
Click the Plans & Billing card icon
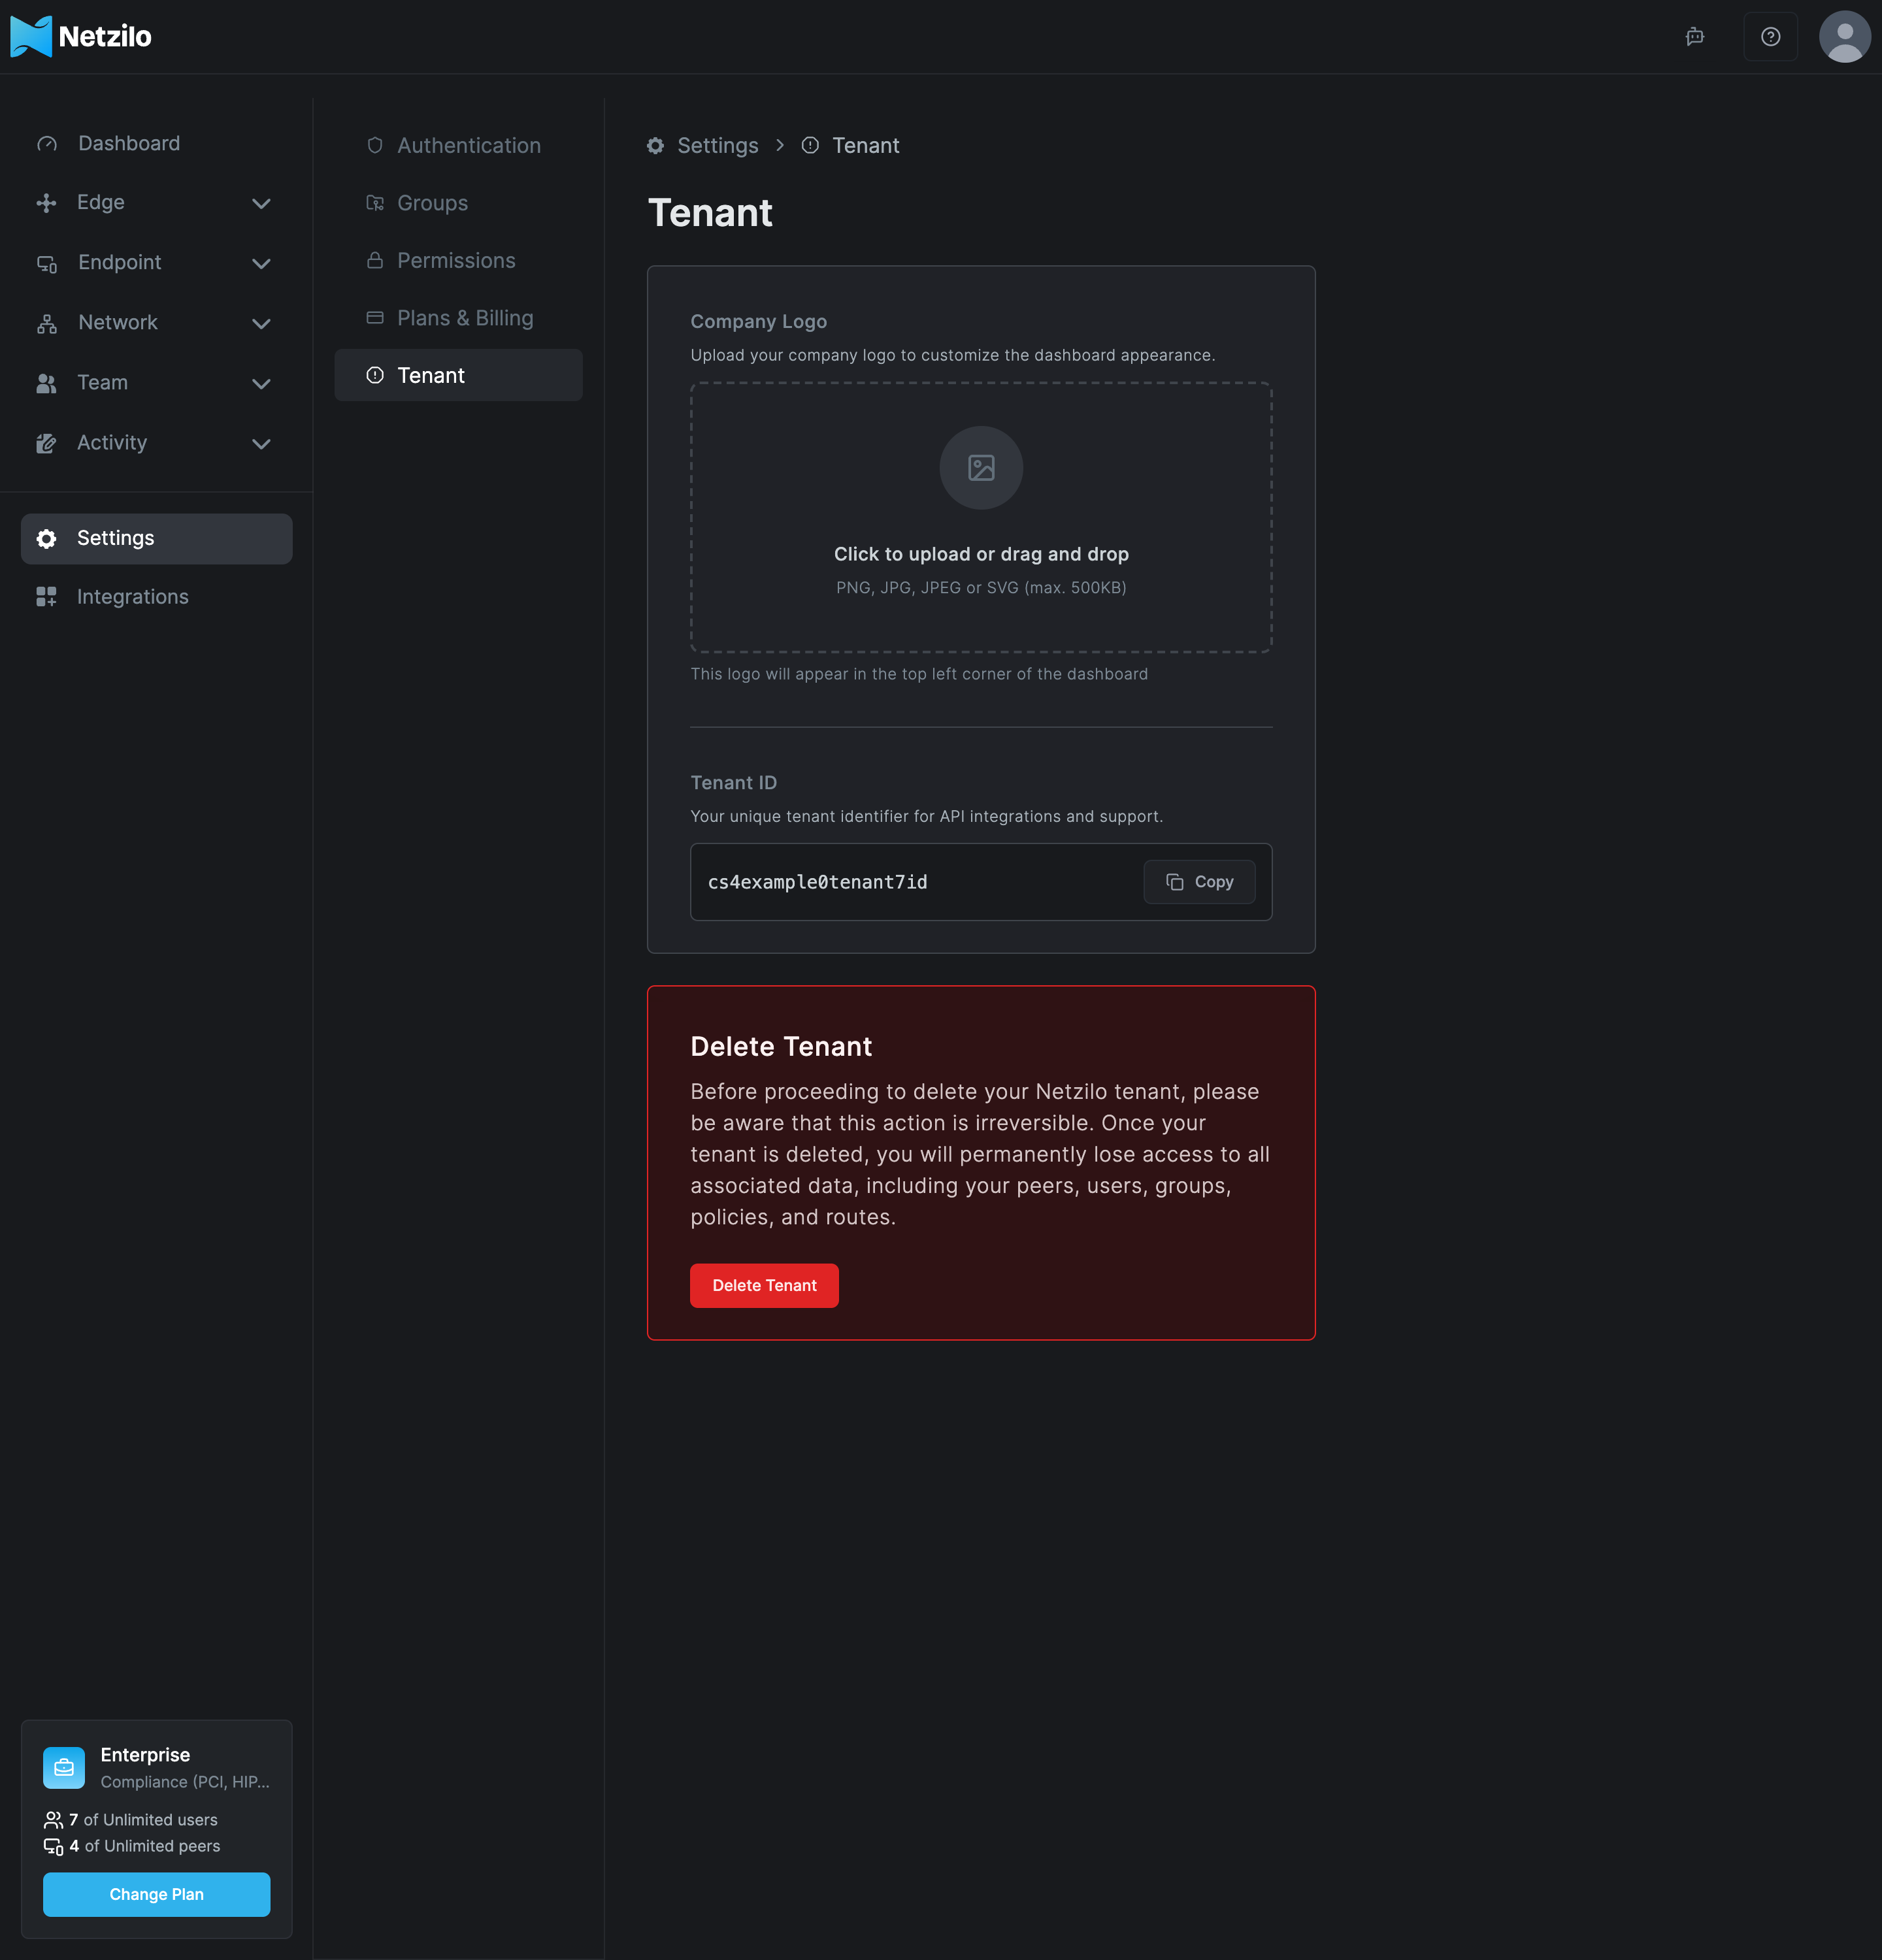(x=375, y=318)
